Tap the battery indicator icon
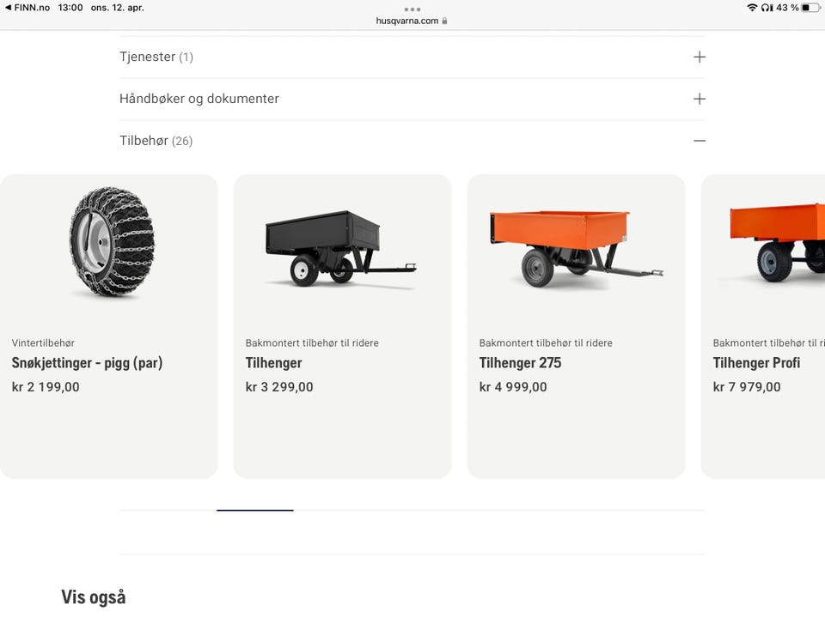The image size is (825, 618). (x=810, y=8)
